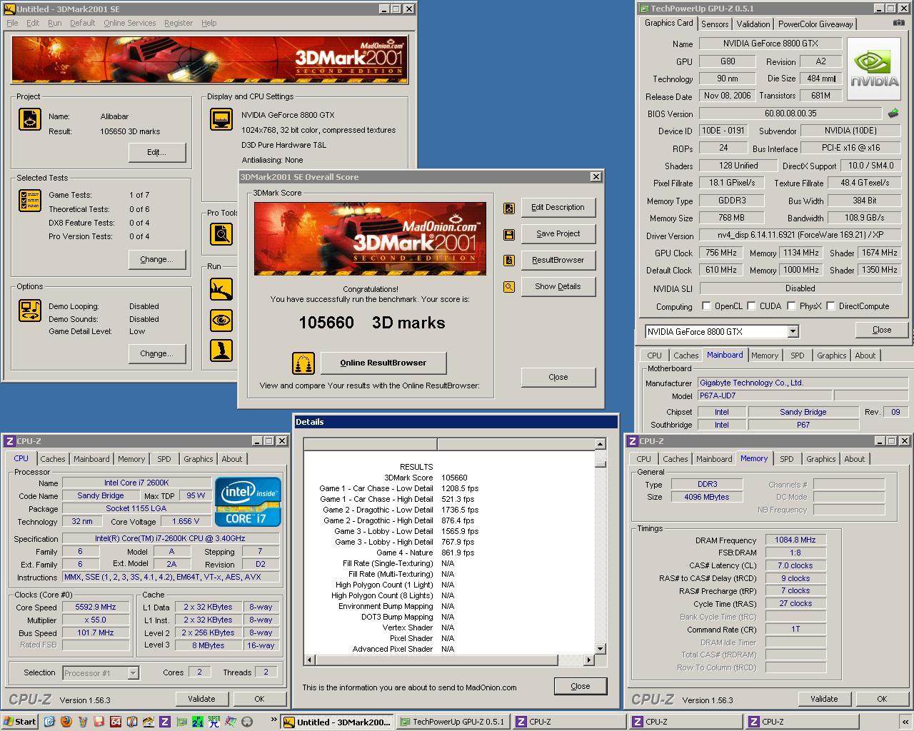Viewport: 914px width, 731px height.
Task: Launch Firefox from the quick launch bar
Action: point(66,722)
